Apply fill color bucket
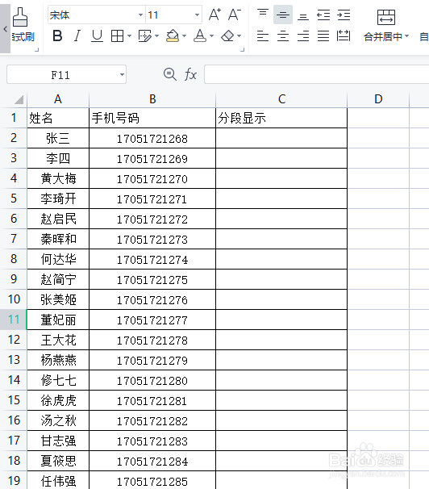 pos(173,36)
